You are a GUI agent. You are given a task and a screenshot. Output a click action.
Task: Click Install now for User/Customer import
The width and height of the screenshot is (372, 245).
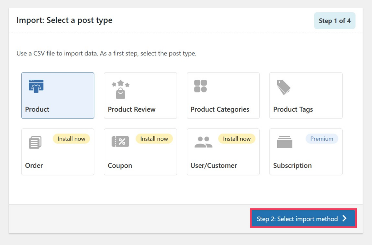237,138
